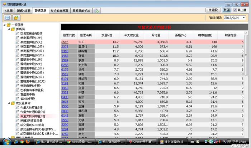Click the open folder toolbar icon
The image size is (251, 148).
(x=16, y=18)
